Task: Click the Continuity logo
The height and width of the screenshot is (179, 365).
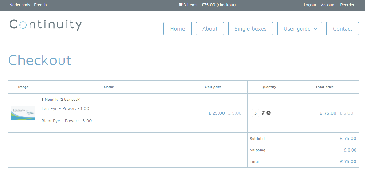Action: pyautogui.click(x=46, y=25)
